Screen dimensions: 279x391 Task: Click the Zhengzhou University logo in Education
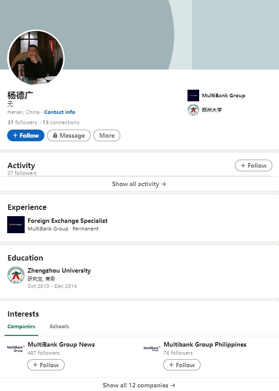click(x=16, y=275)
